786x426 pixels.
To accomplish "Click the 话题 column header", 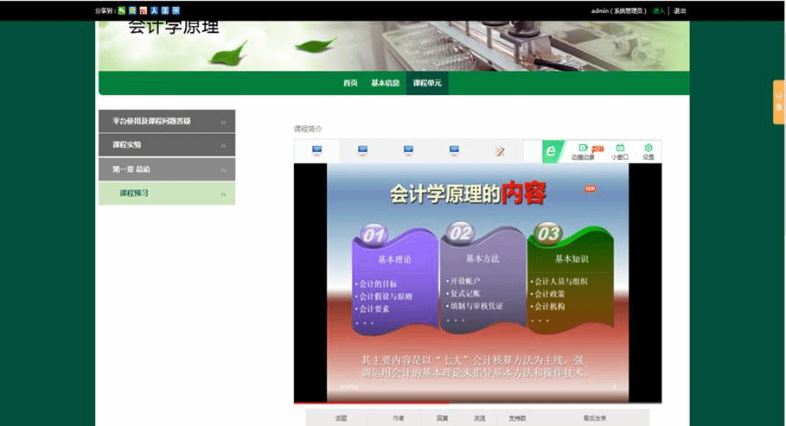I will tap(341, 418).
